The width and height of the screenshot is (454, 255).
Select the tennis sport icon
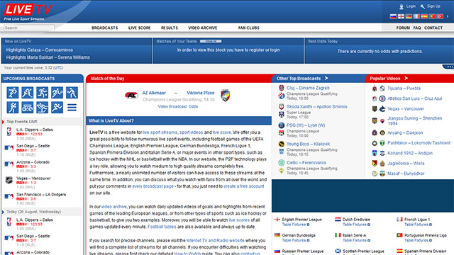(x=57, y=93)
